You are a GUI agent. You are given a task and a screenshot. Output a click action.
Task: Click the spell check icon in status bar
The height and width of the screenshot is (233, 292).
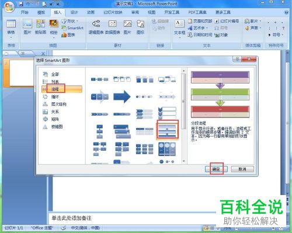[x=64, y=228]
